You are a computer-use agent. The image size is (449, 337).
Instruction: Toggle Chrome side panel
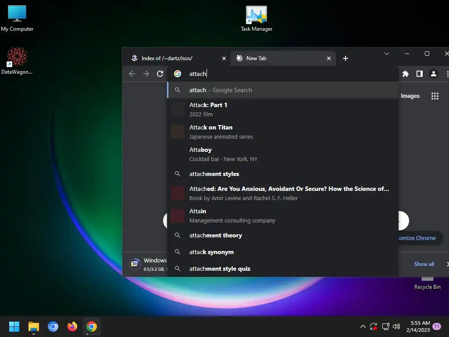[420, 74]
